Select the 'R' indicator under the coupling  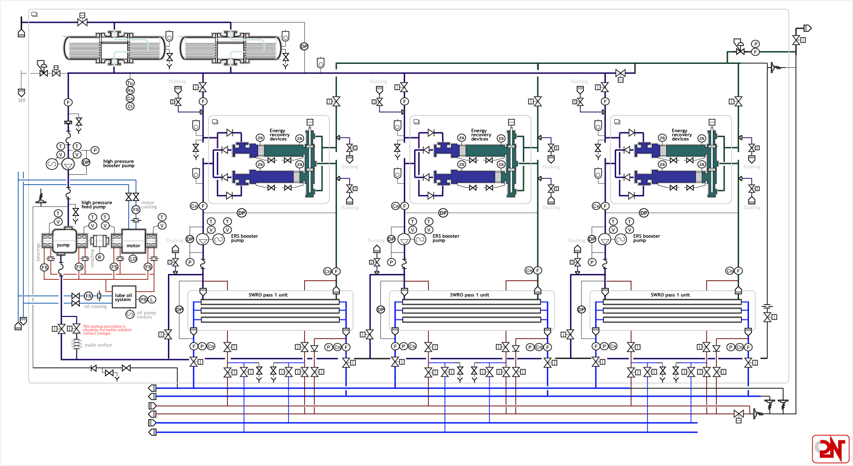[x=100, y=257]
